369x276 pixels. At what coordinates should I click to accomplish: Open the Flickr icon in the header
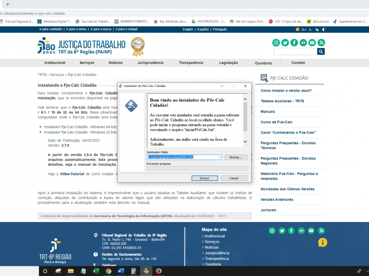click(303, 43)
